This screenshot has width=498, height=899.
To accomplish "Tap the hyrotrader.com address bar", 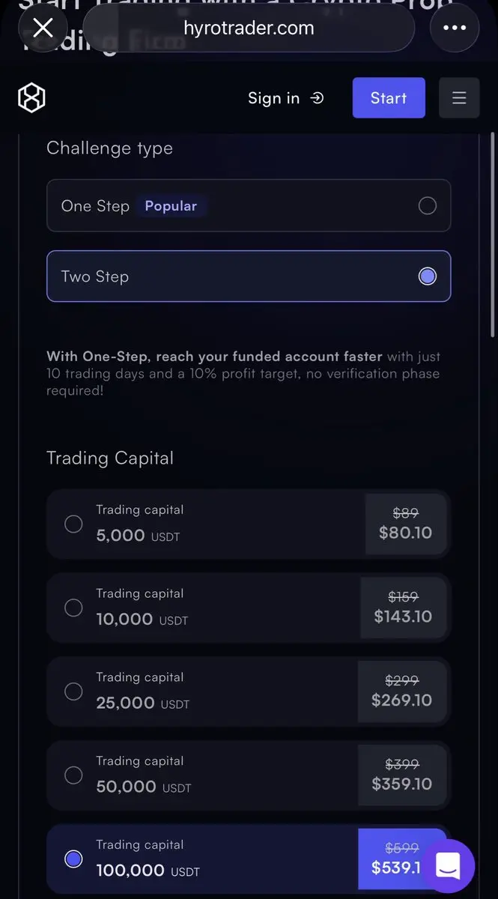I will pyautogui.click(x=249, y=28).
